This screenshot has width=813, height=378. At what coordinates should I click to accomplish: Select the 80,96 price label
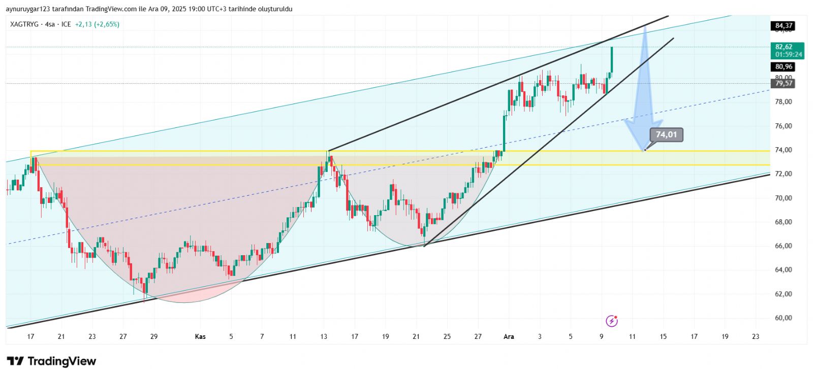pyautogui.click(x=784, y=67)
